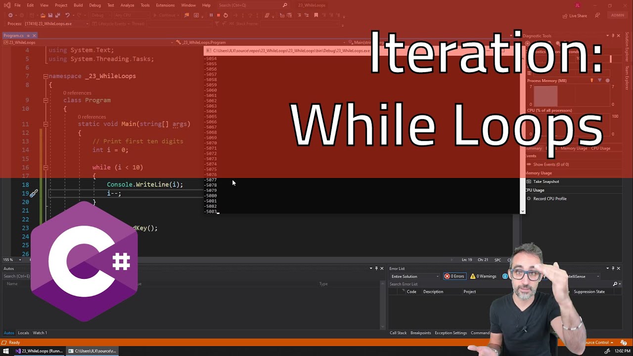633x356 pixels.
Task: Toggle the 0 Warnings filter
Action: point(483,276)
